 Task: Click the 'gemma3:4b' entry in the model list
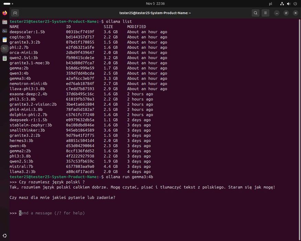tap(20, 78)
